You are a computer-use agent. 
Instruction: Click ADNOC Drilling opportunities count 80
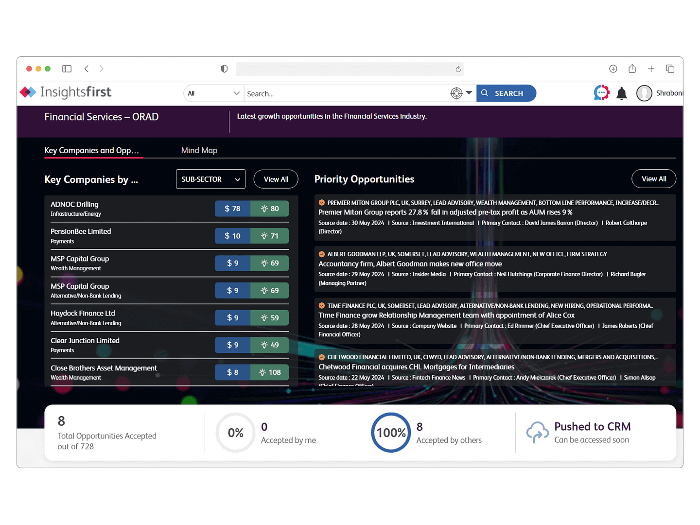pyautogui.click(x=270, y=209)
